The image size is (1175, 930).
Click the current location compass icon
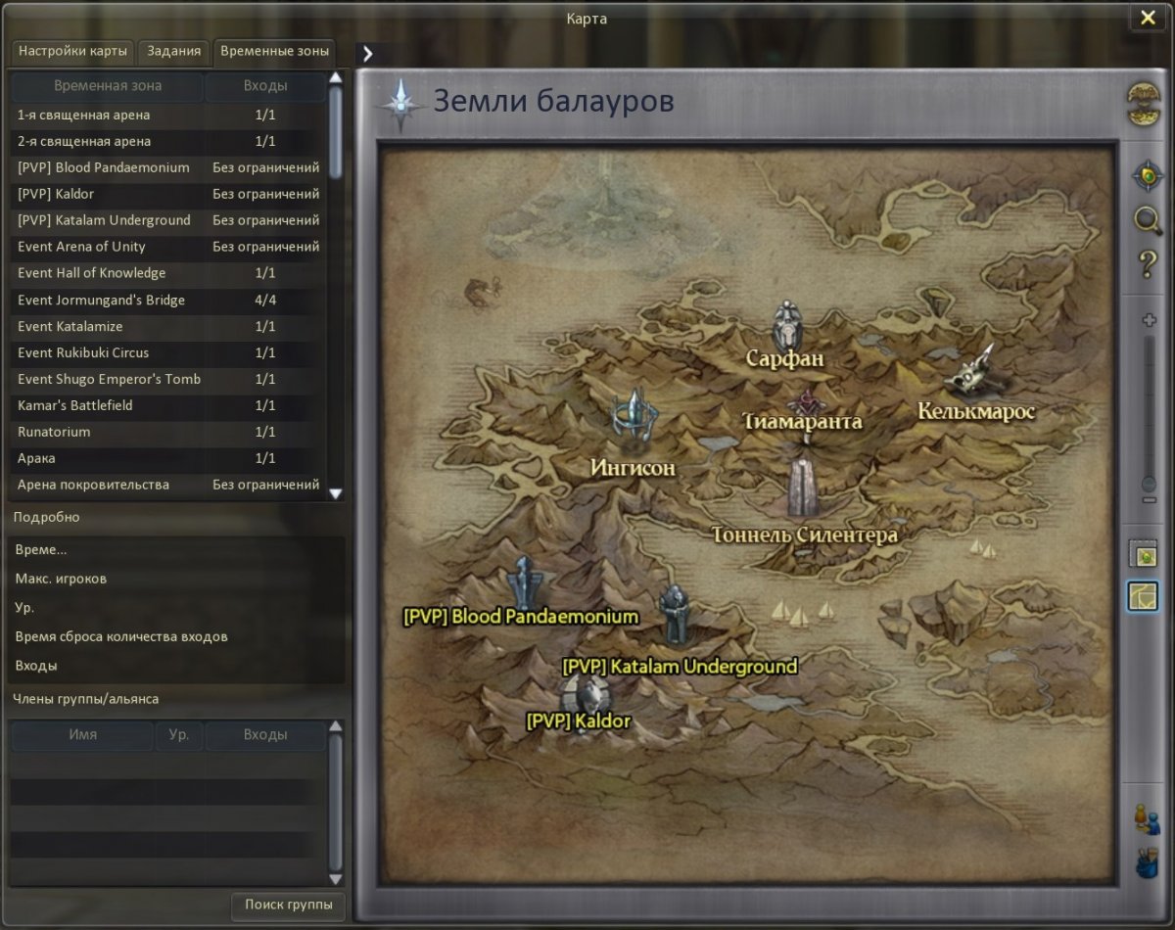pos(1147,176)
